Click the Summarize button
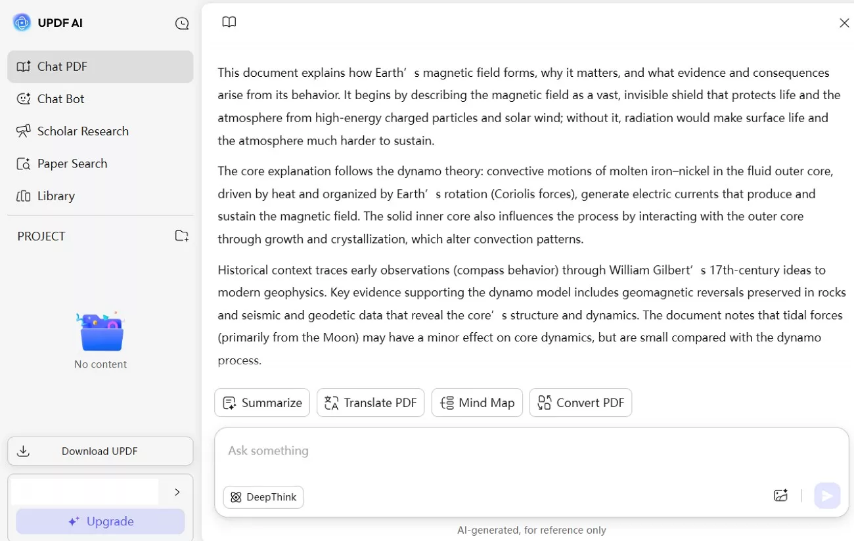The width and height of the screenshot is (854, 541). coord(261,402)
